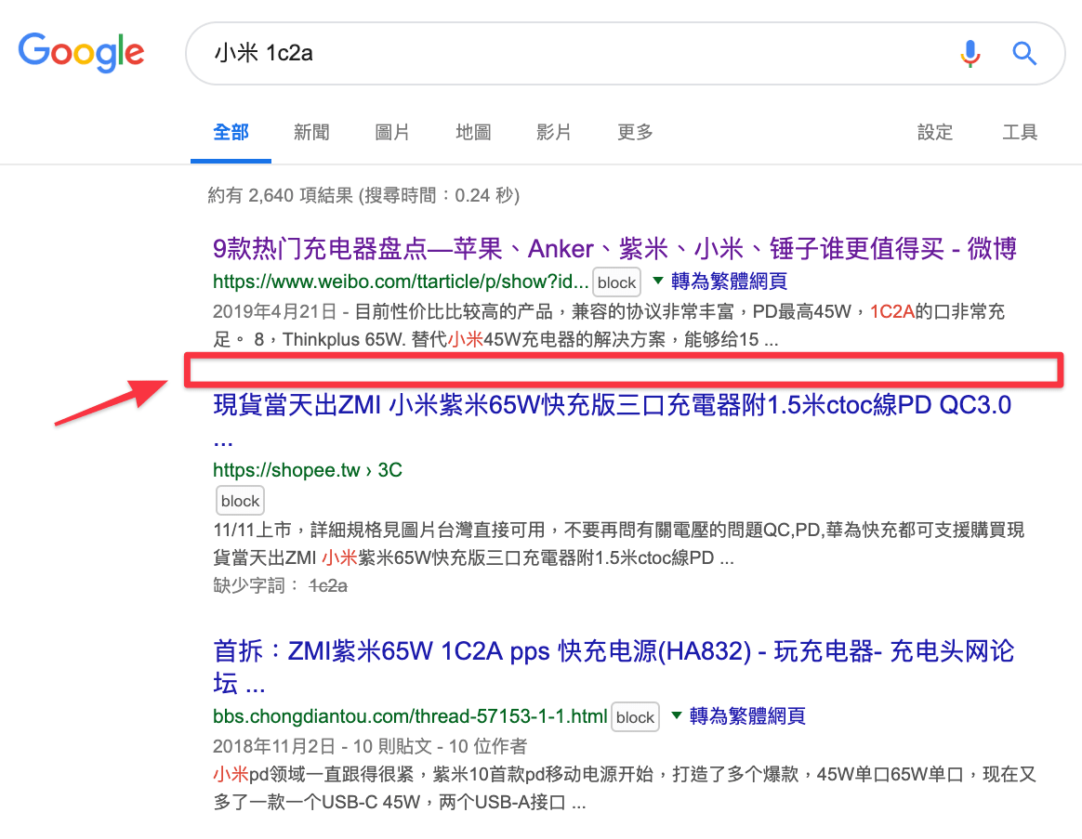Expand the dropdown arrow beside the weibo result
Viewport: 1082px width, 839px height.
tap(657, 280)
